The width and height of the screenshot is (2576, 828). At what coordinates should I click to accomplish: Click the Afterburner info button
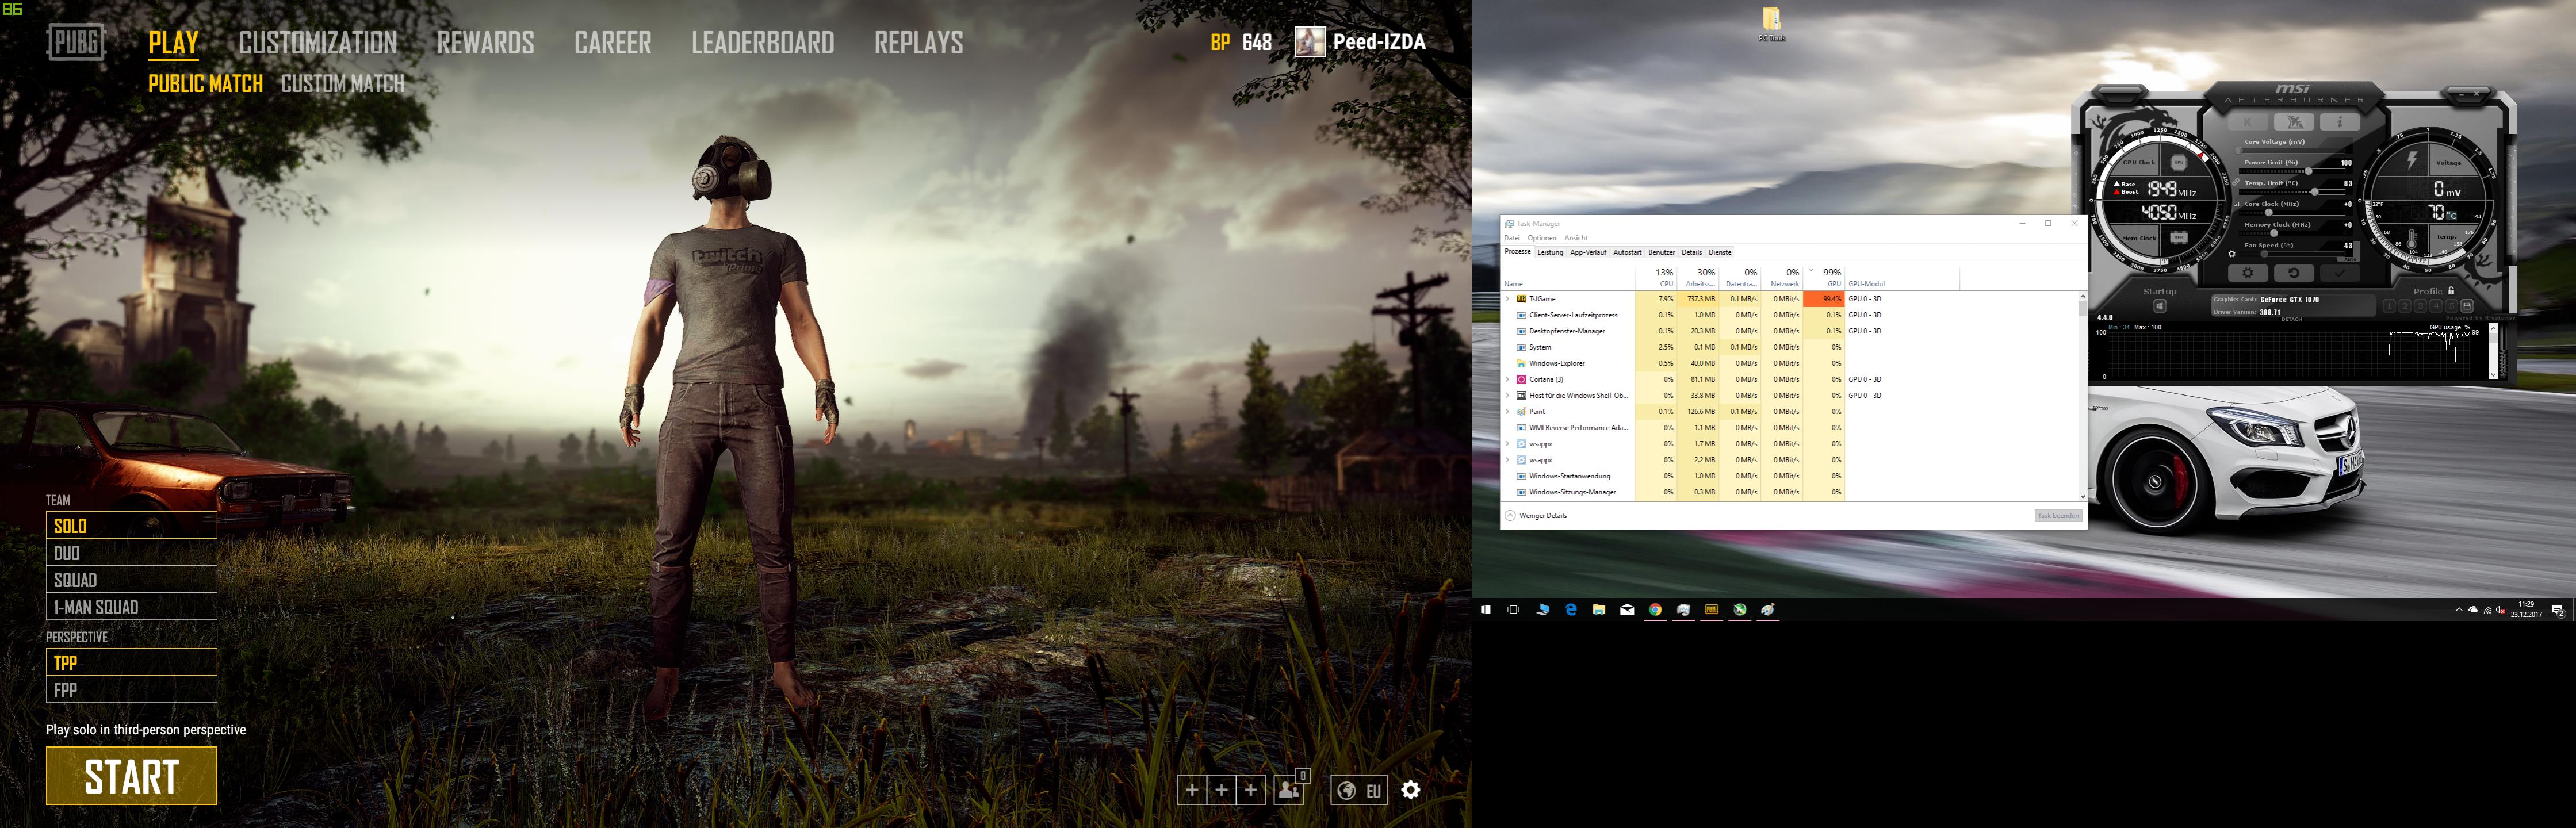2339,122
